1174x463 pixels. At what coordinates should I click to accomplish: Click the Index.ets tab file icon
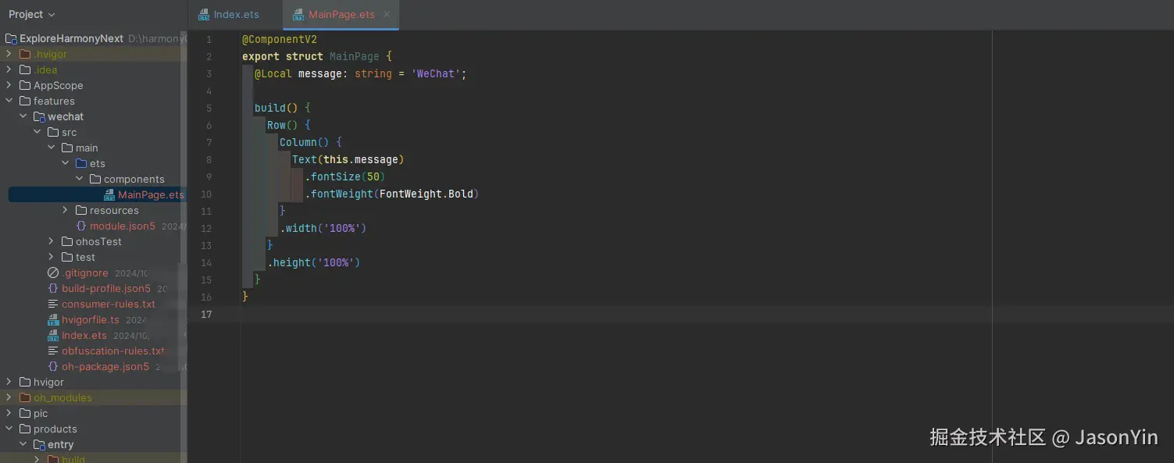click(204, 15)
